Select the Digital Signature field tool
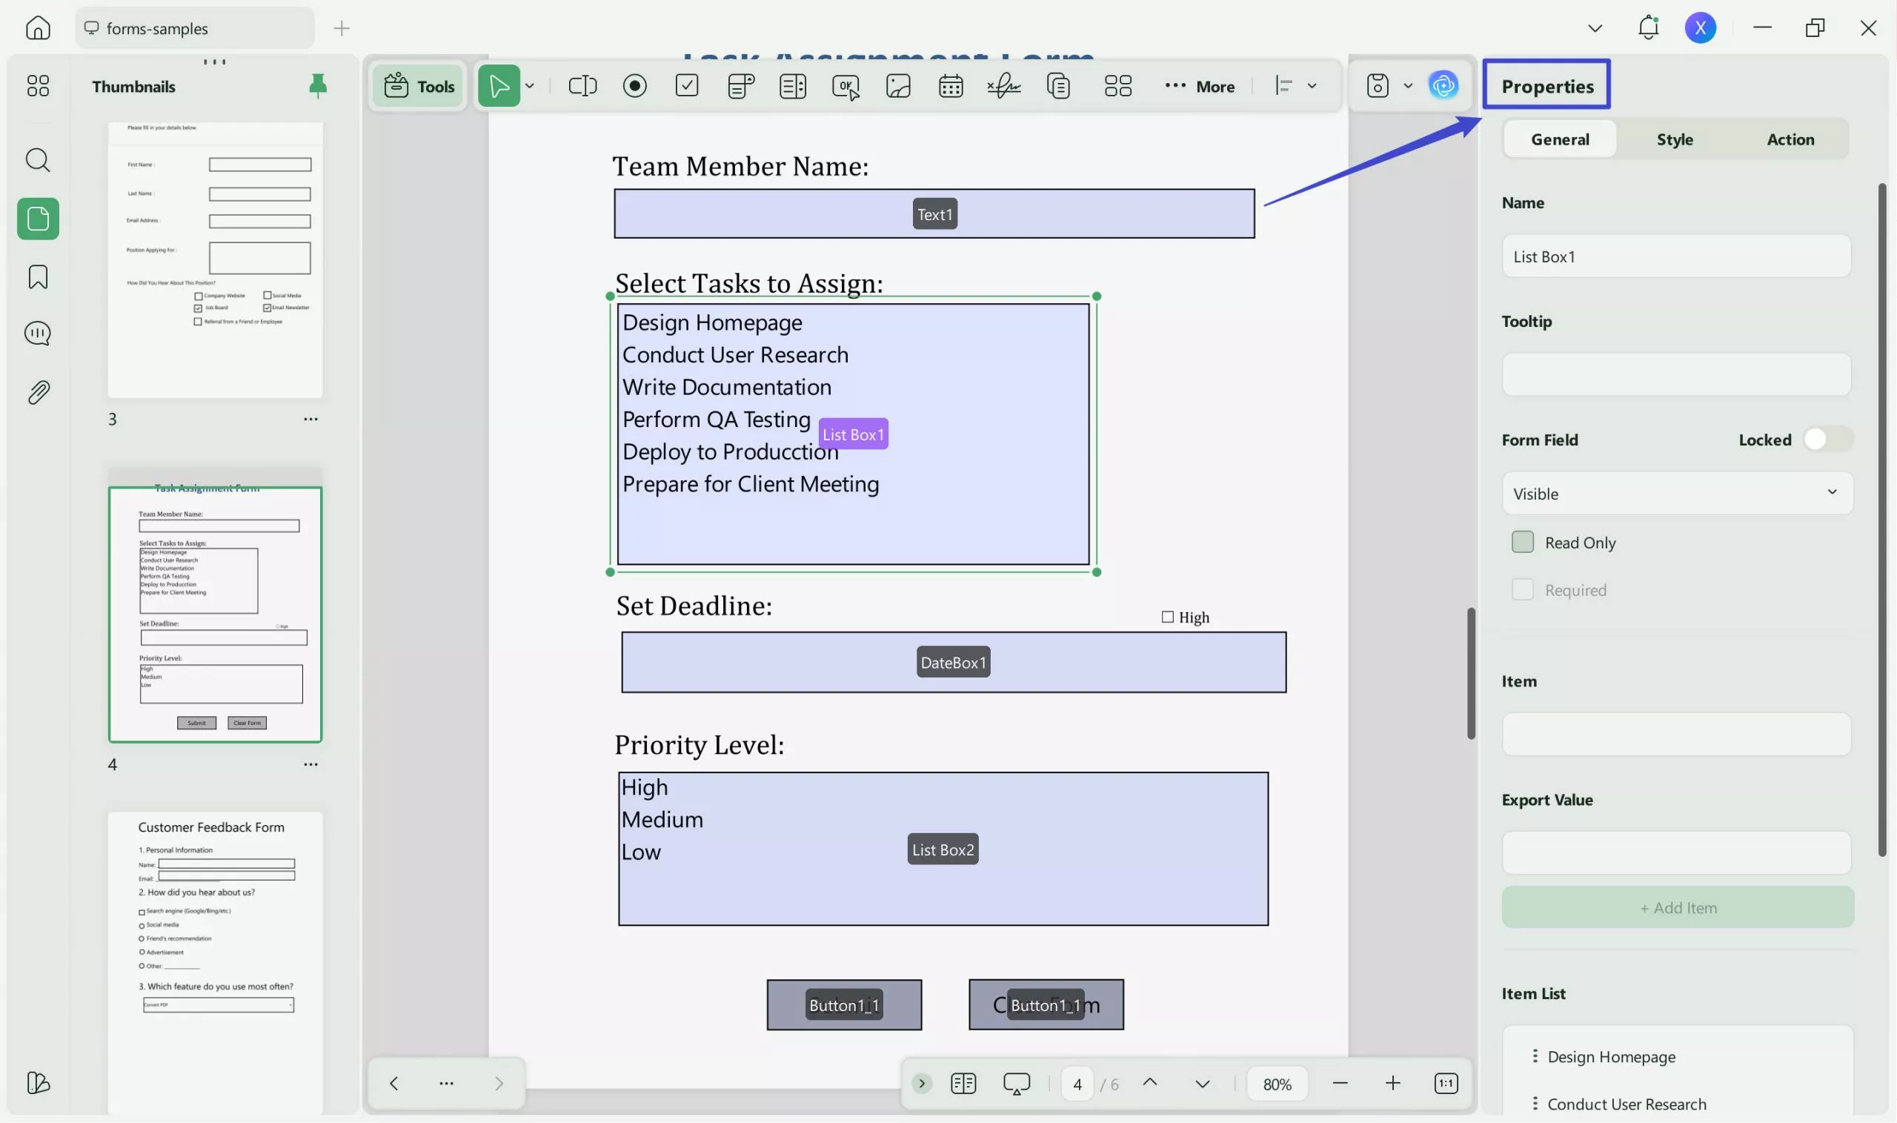This screenshot has height=1123, width=1897. (x=1004, y=85)
